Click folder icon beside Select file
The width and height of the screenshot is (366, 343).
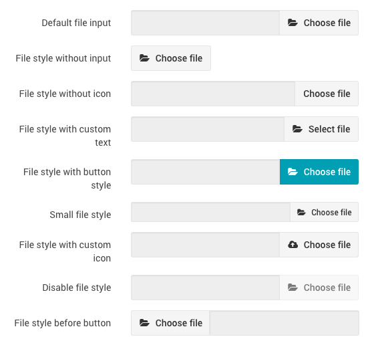tap(297, 129)
